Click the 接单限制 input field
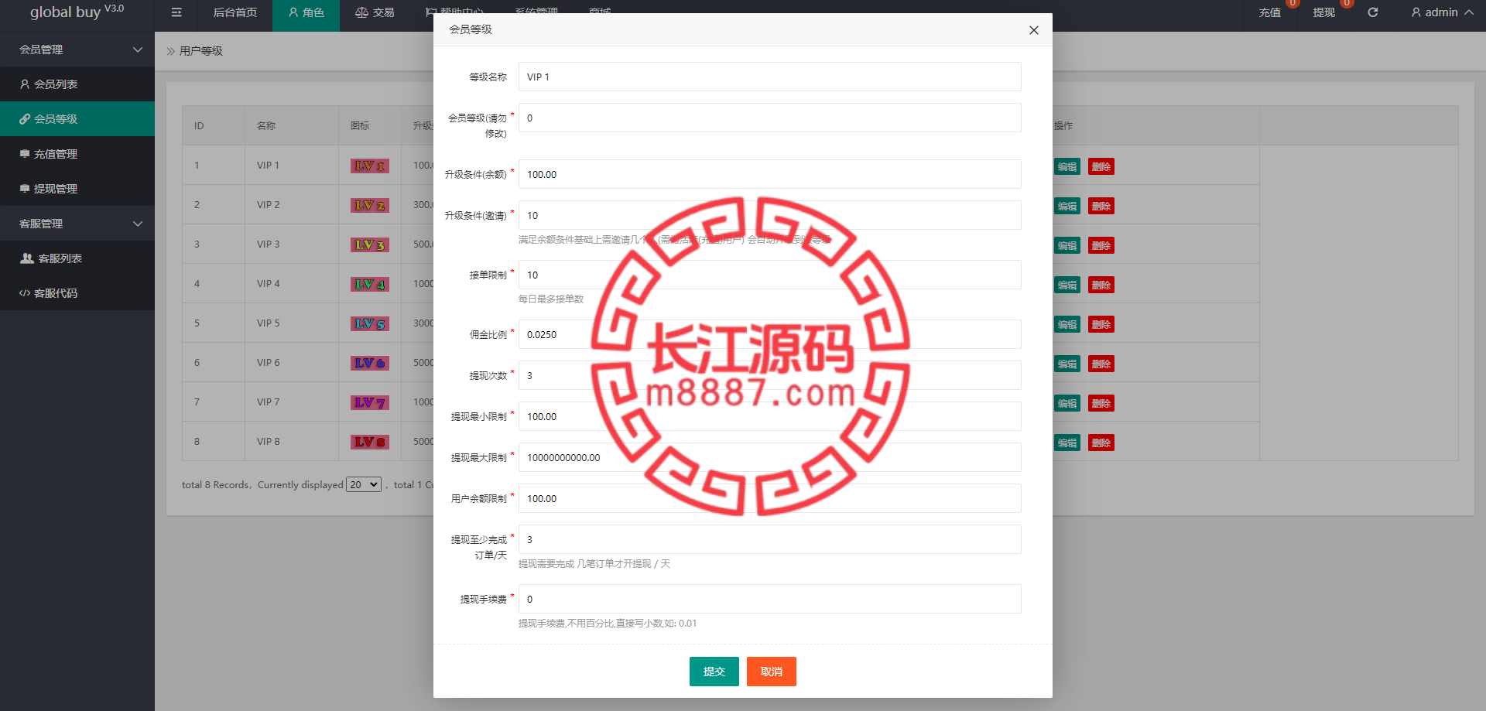The height and width of the screenshot is (711, 1486). tap(770, 275)
